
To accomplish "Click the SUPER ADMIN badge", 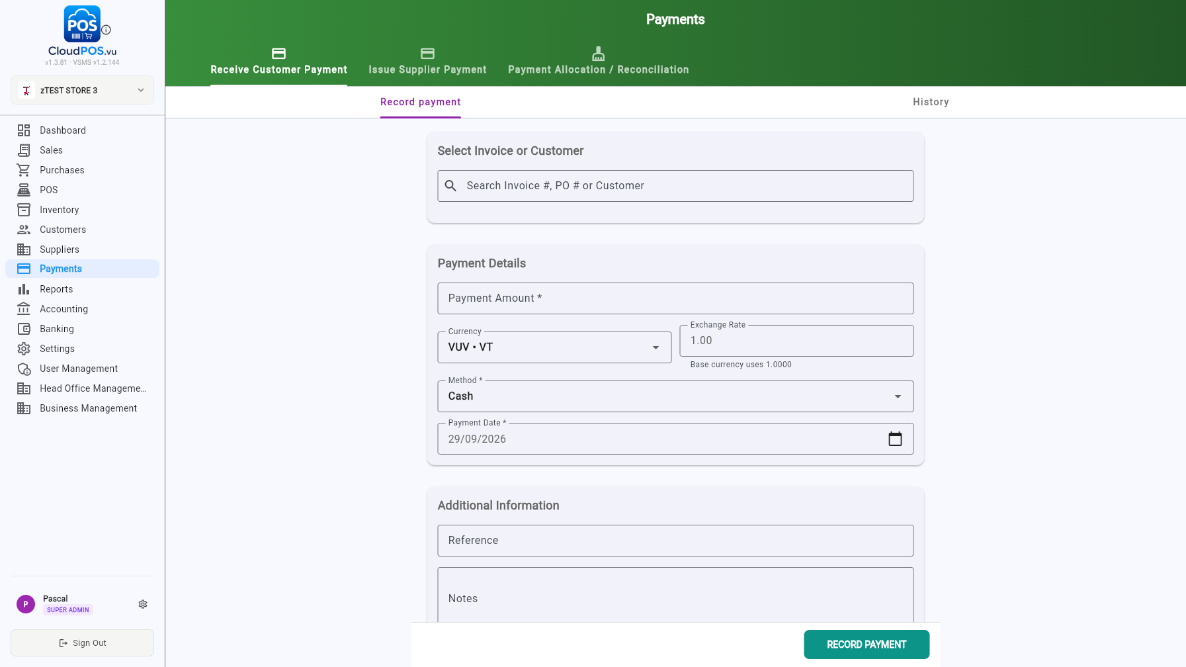I will (x=67, y=610).
